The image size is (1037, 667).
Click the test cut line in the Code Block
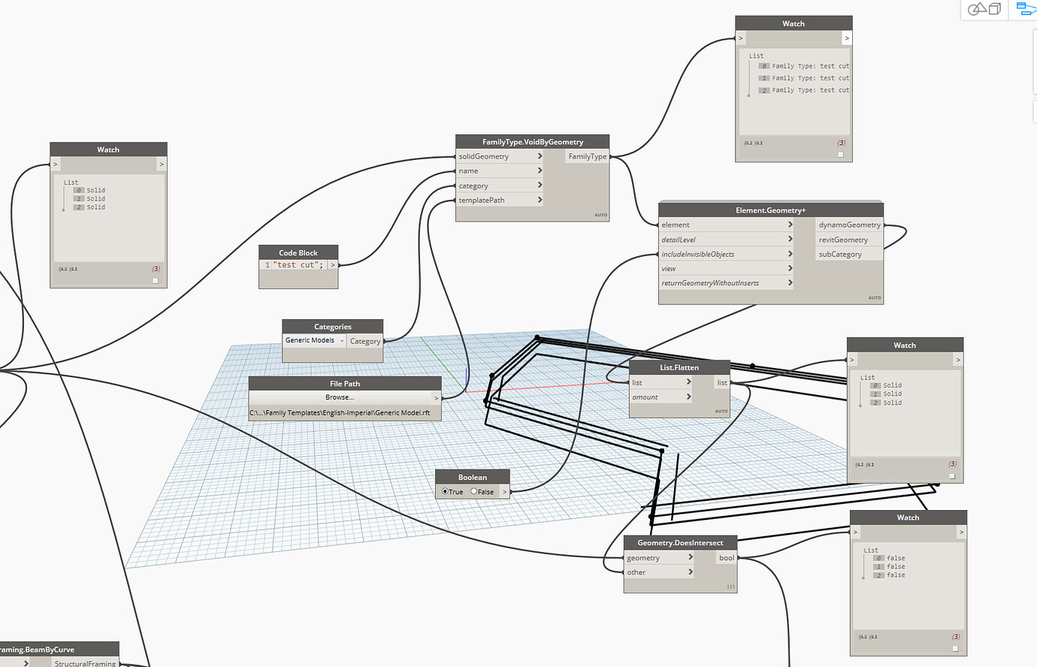[298, 264]
